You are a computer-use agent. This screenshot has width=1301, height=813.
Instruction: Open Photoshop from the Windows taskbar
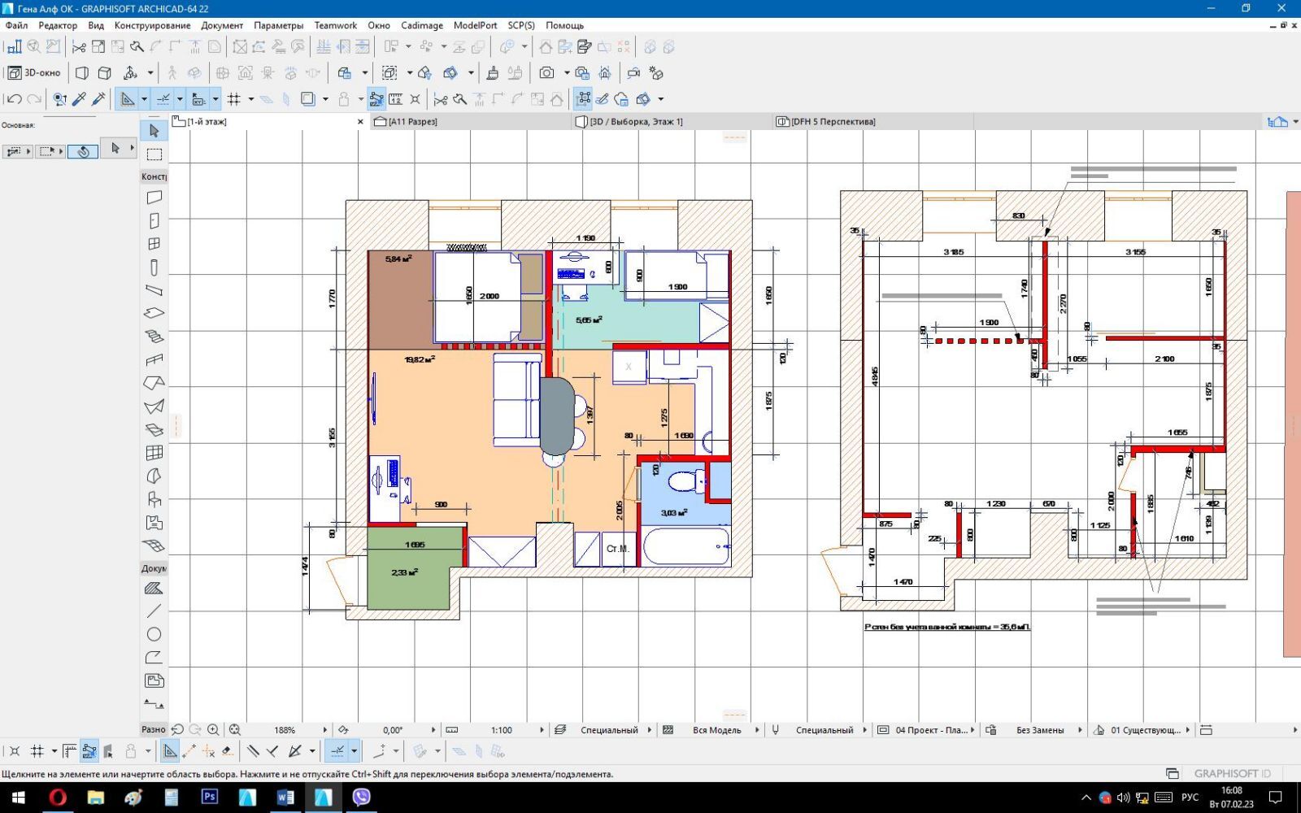pos(209,797)
